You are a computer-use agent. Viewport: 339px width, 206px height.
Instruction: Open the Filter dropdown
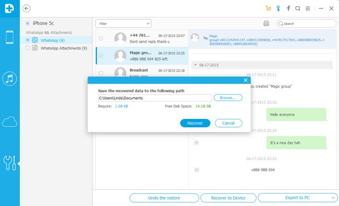(124, 23)
